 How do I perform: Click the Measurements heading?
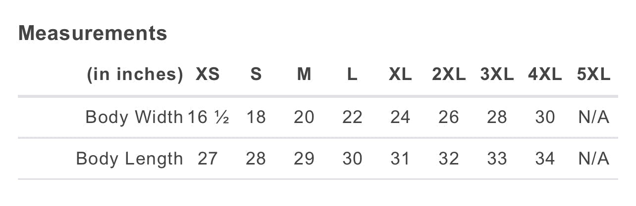coord(93,34)
